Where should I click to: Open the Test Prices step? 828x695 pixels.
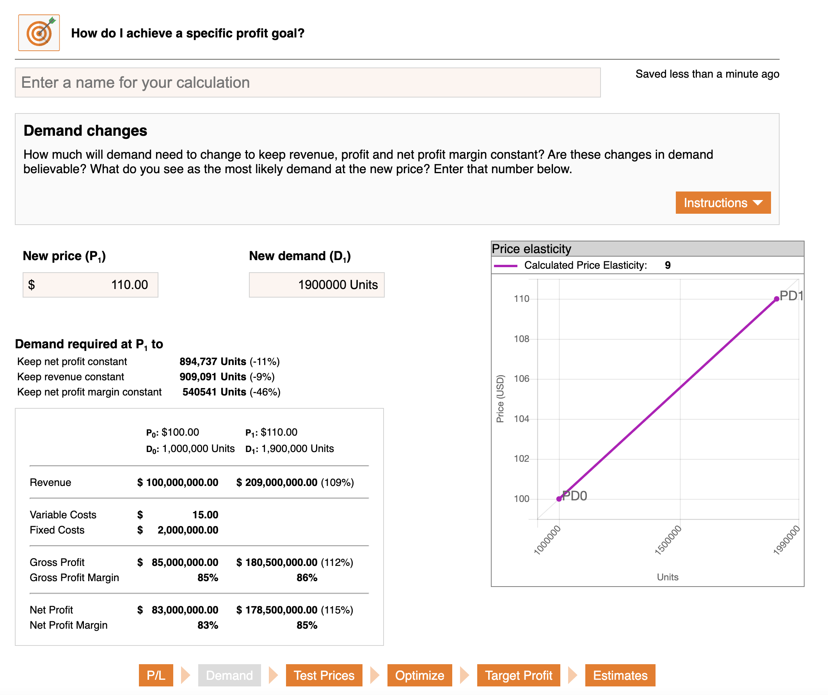click(324, 675)
